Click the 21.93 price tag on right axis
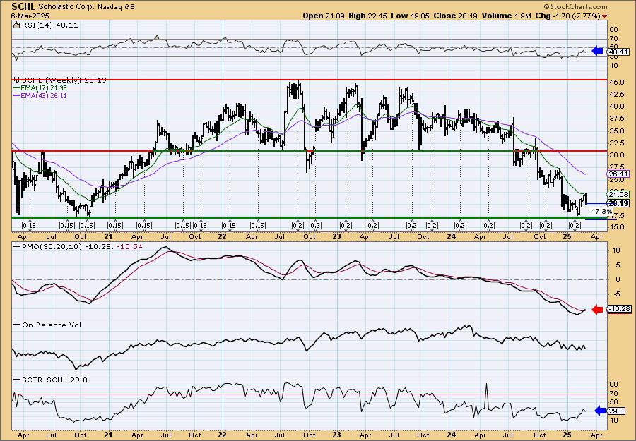Screen dimensions: 636x441 coord(618,195)
